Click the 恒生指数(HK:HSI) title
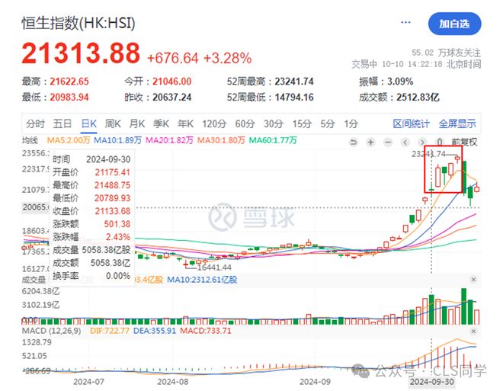The image size is (503, 391). point(78,24)
